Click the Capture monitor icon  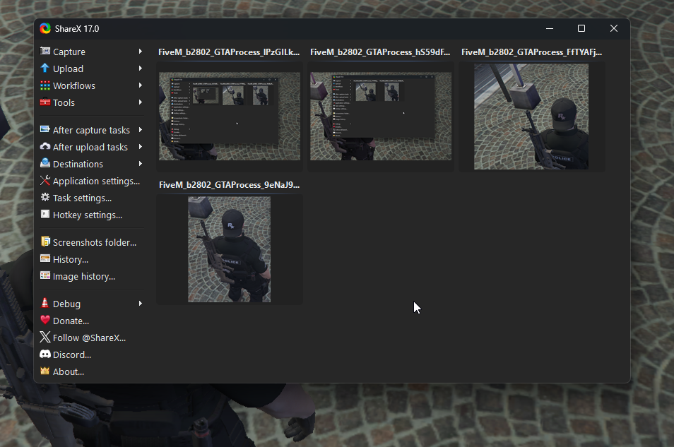(45, 51)
